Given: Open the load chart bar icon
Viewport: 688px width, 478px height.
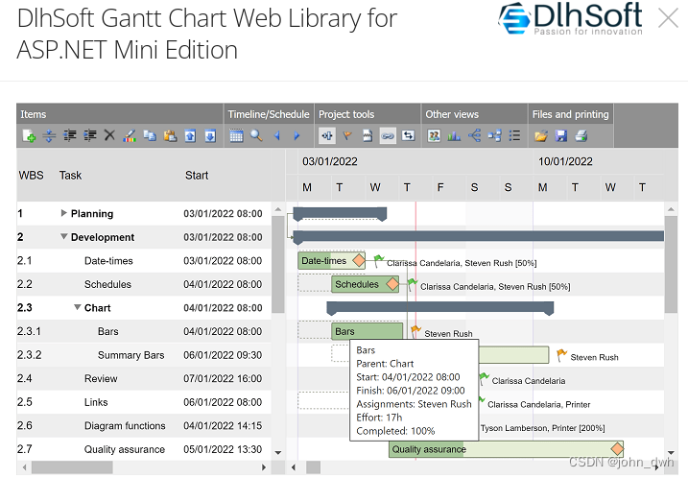Looking at the screenshot, I should click(454, 136).
